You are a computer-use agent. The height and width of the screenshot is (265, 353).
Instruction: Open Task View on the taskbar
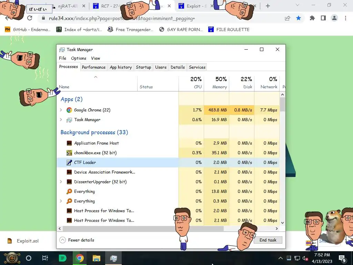pos(45,258)
